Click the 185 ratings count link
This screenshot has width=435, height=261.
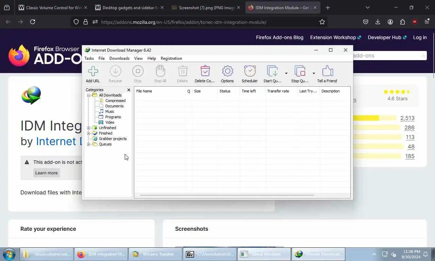410,156
